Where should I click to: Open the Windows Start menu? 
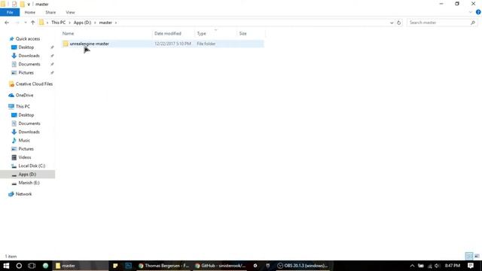(6, 266)
